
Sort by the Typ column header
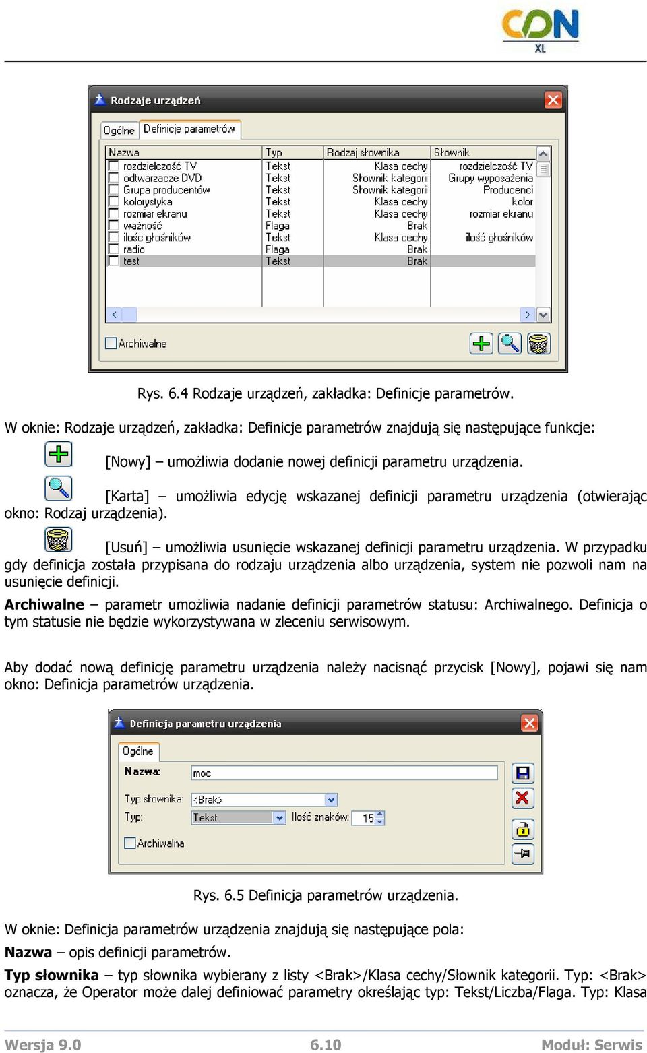point(293,152)
